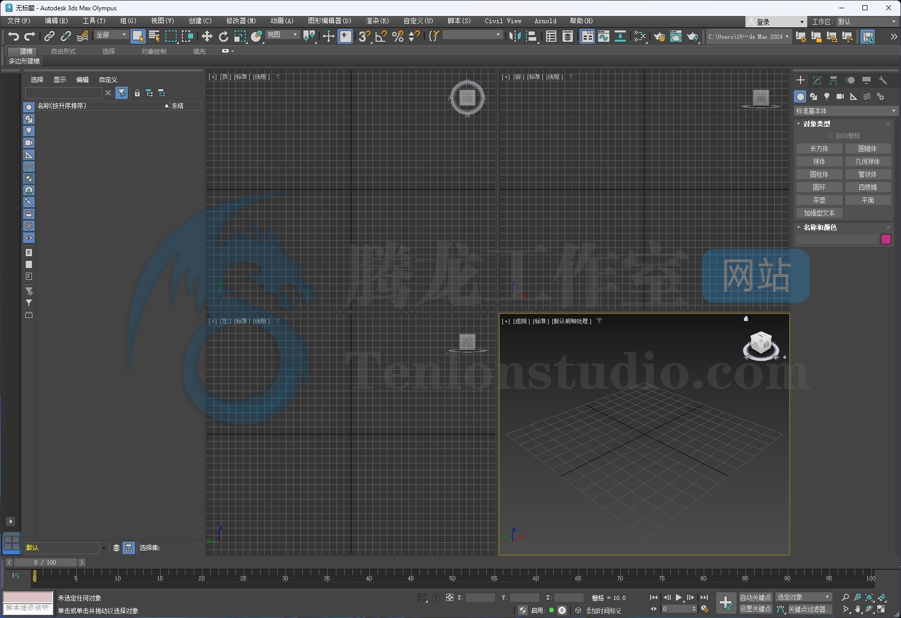
Task: Open the 文件(F) menu
Action: (19, 21)
